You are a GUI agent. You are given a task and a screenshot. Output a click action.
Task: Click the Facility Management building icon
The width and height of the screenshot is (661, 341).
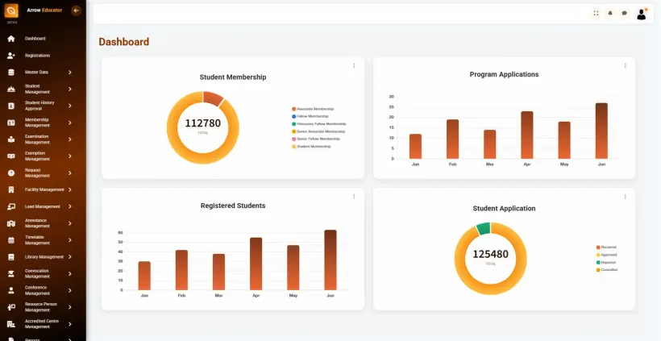click(11, 189)
